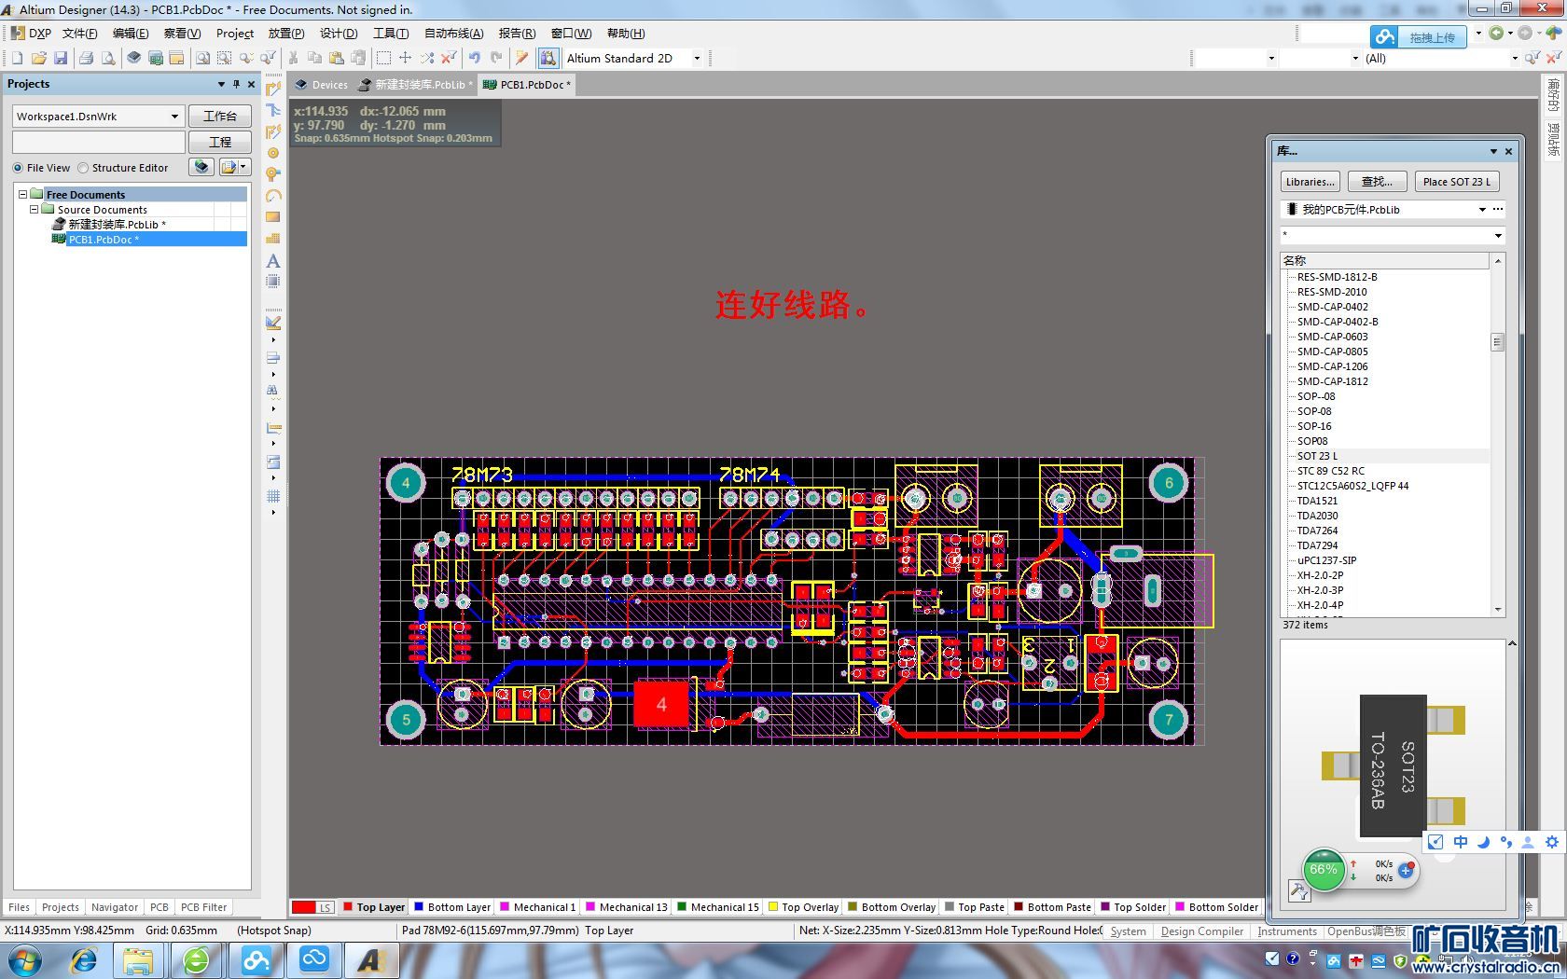Click the SOT23 footprint preview
This screenshot has height=979, width=1567.
point(1394,766)
